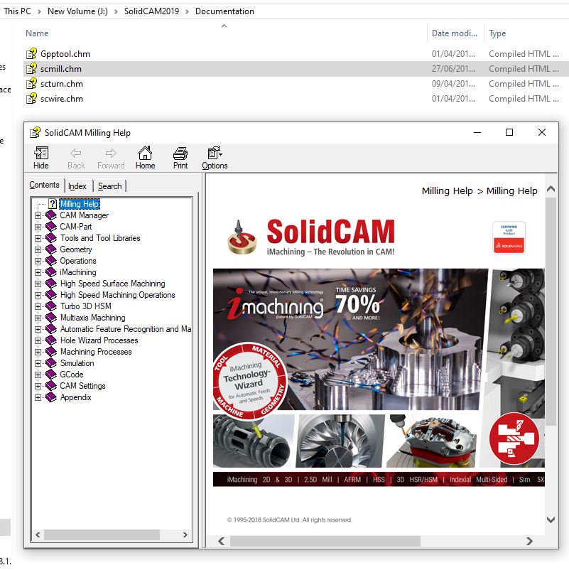The width and height of the screenshot is (569, 570).
Task: Click the CAM Settings book icon
Action: 51,386
